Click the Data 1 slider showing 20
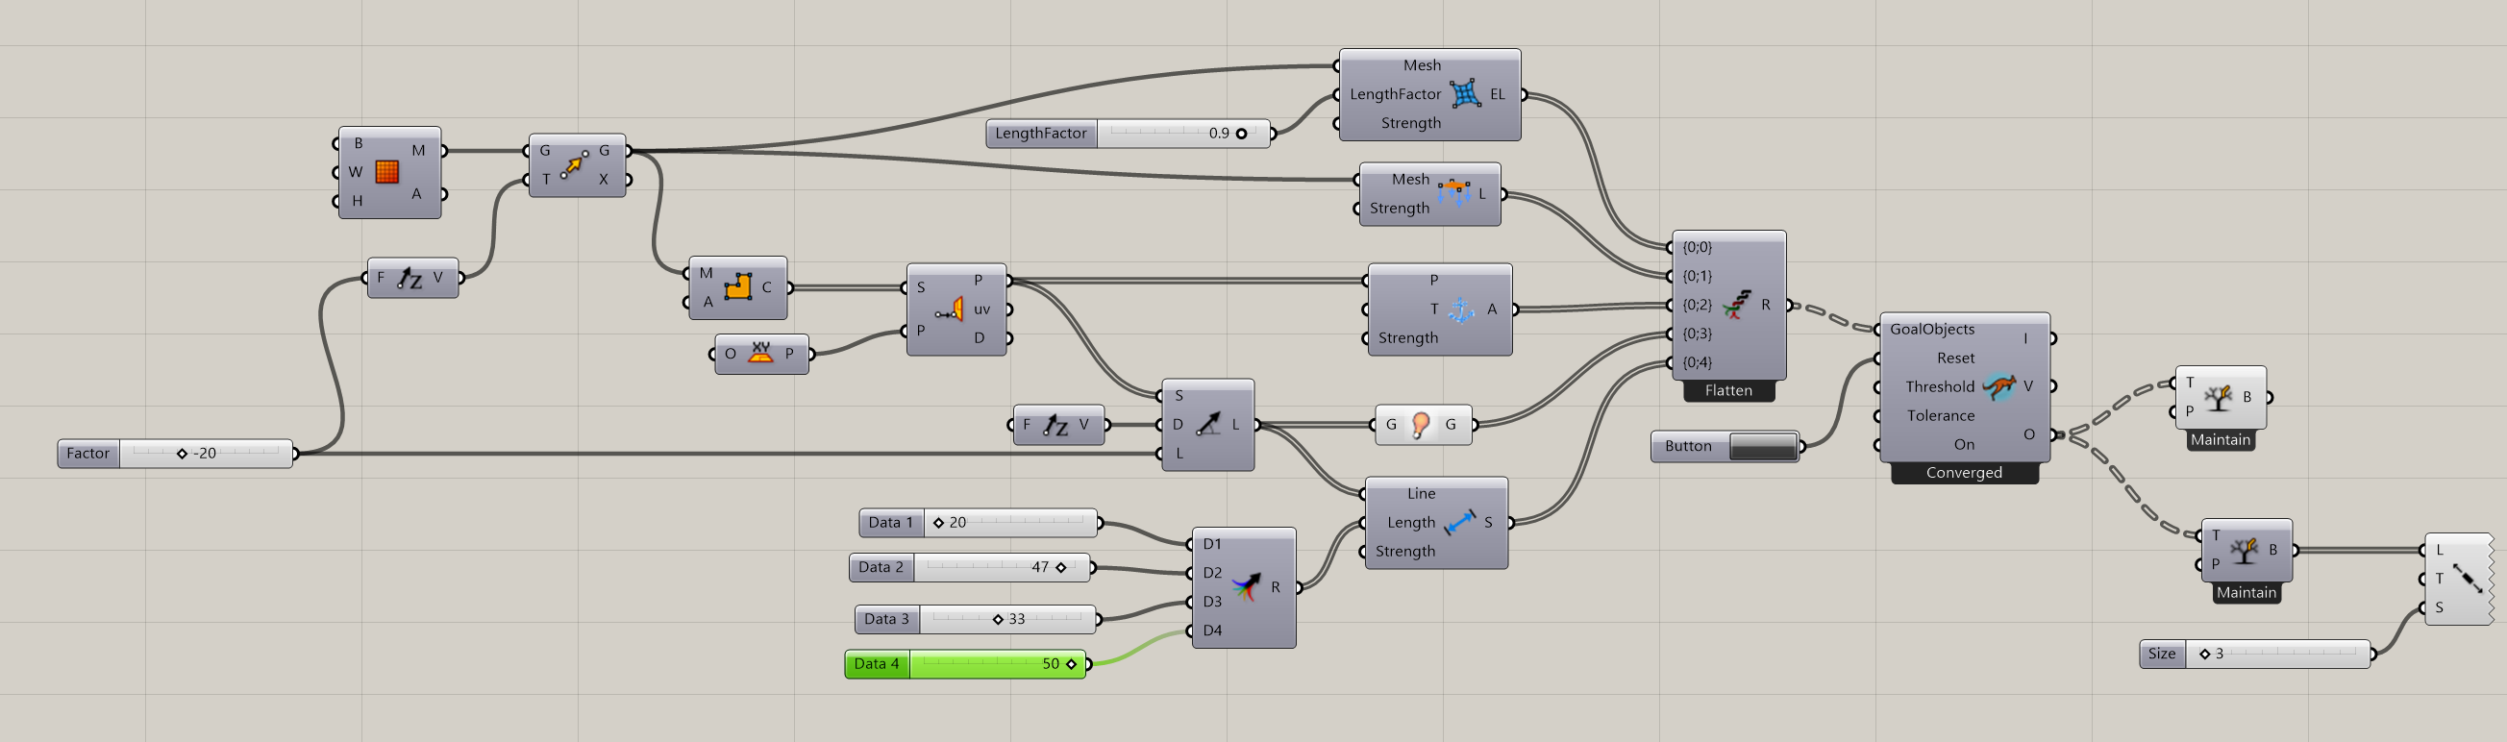Image resolution: width=2507 pixels, height=742 pixels. (978, 522)
